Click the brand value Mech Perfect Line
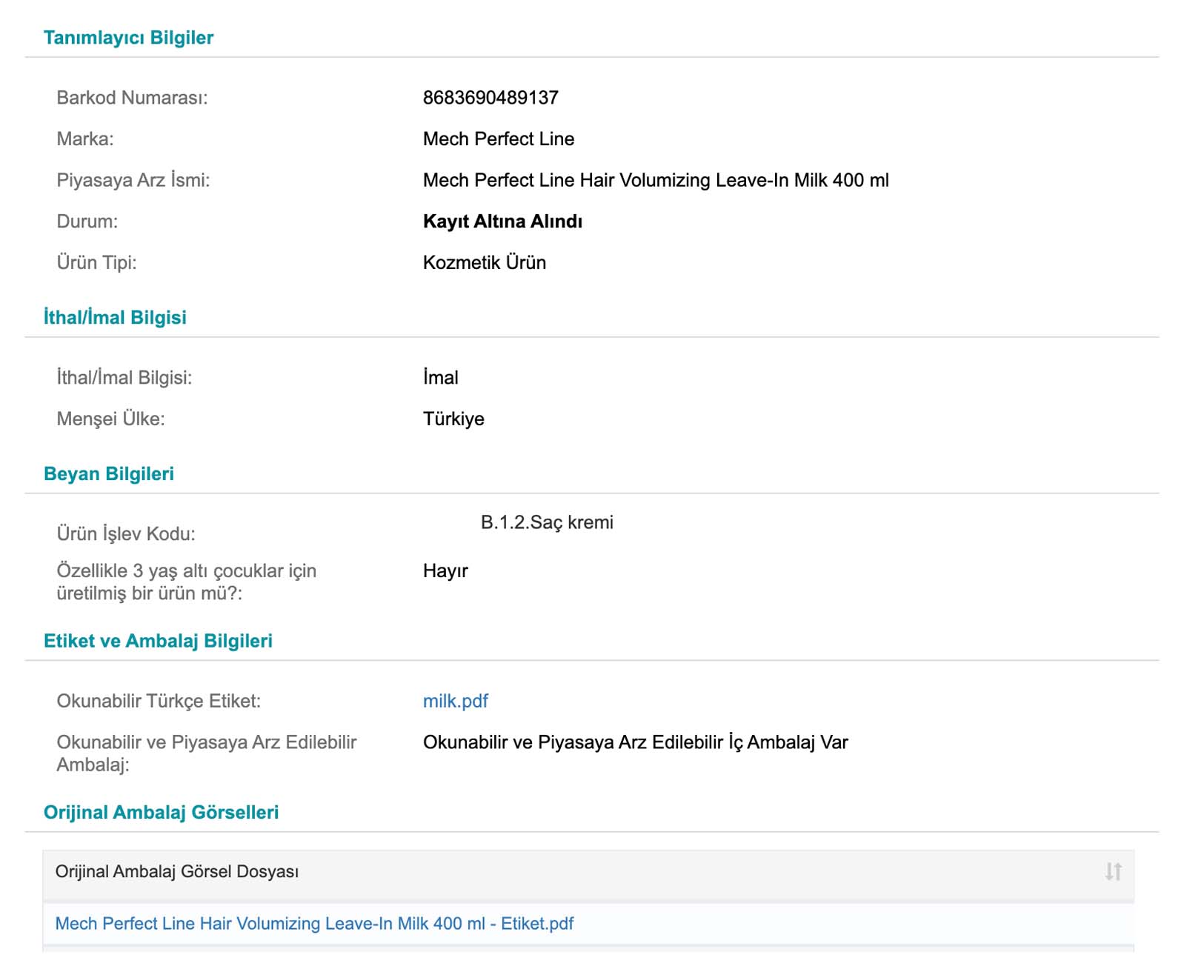 click(x=499, y=139)
